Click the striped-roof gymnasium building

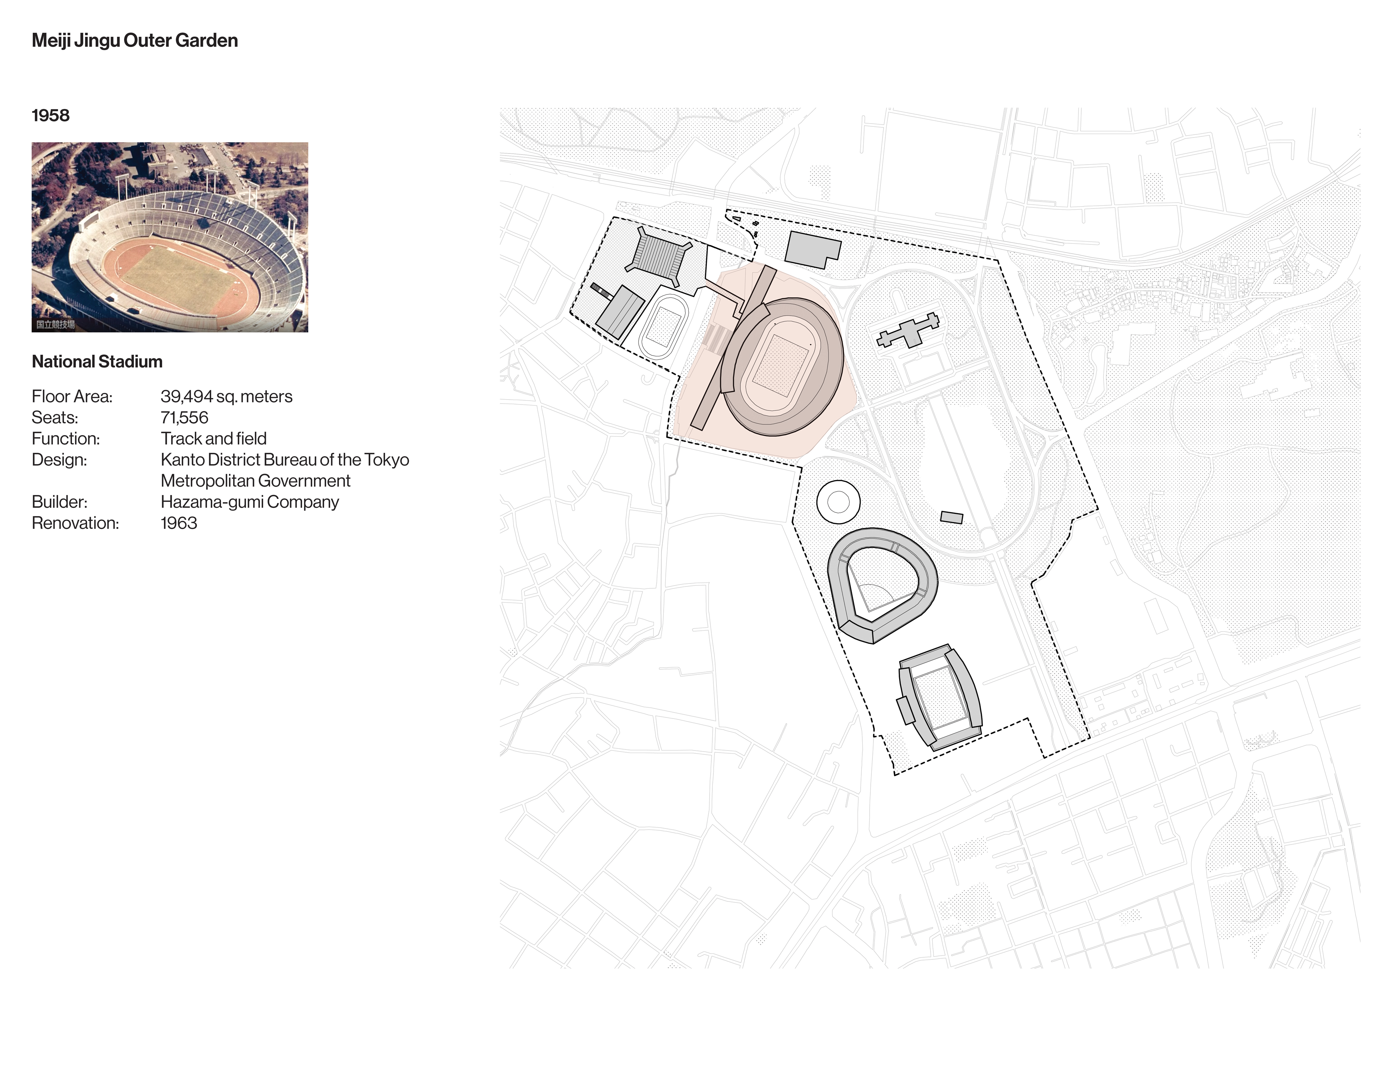tap(660, 257)
